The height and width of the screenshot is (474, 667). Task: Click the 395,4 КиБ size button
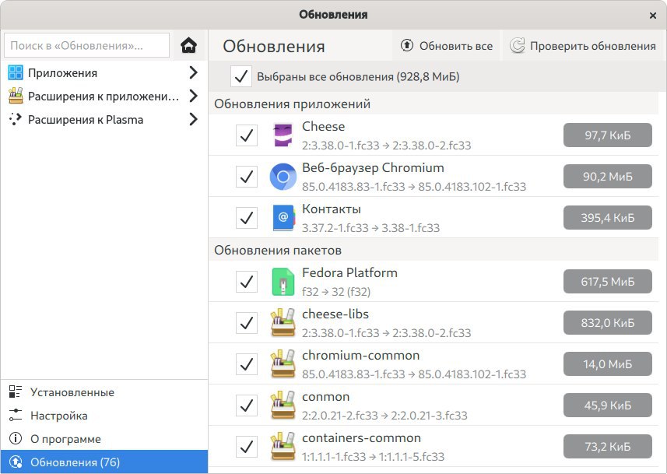tap(607, 218)
